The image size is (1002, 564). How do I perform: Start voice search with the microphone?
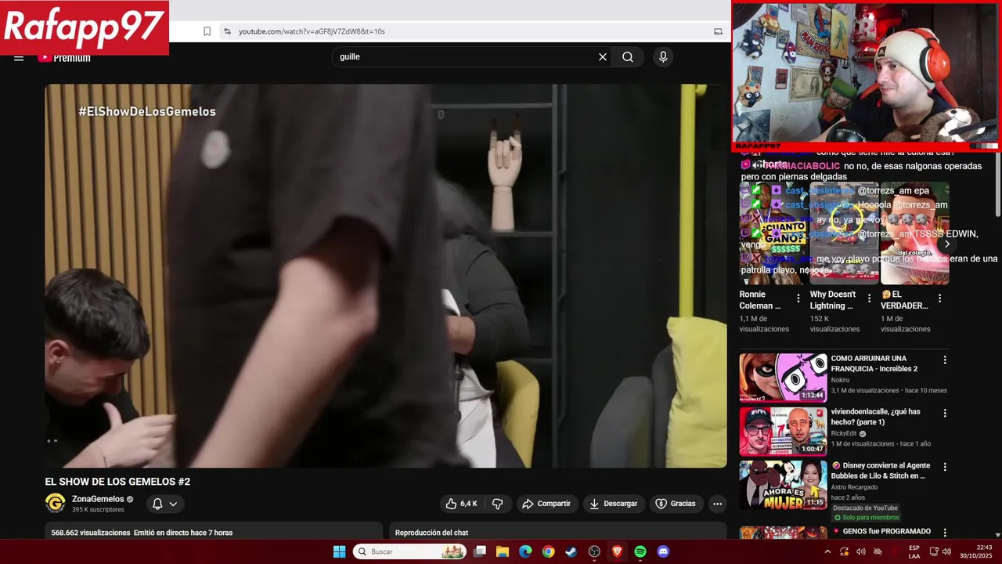[x=663, y=57]
